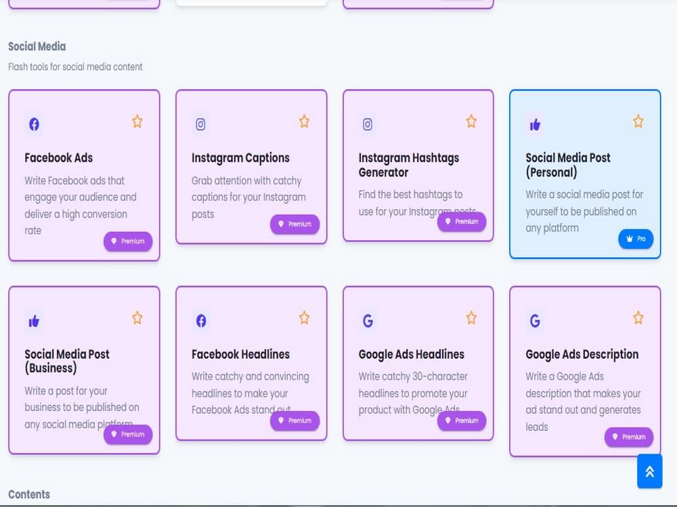The image size is (677, 507).
Task: Open the Facebook Ads tool title
Action: 59,158
